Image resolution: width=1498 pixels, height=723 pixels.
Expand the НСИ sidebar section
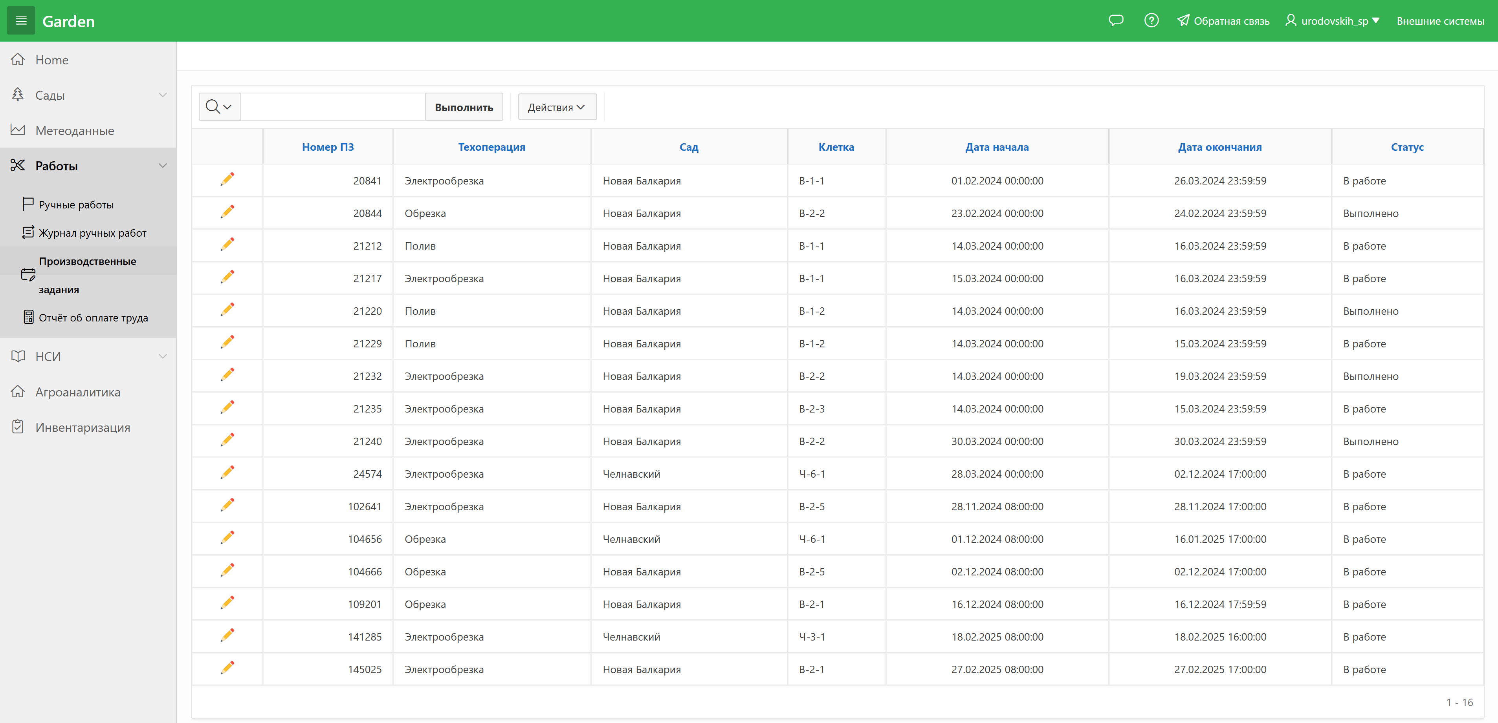(x=162, y=356)
